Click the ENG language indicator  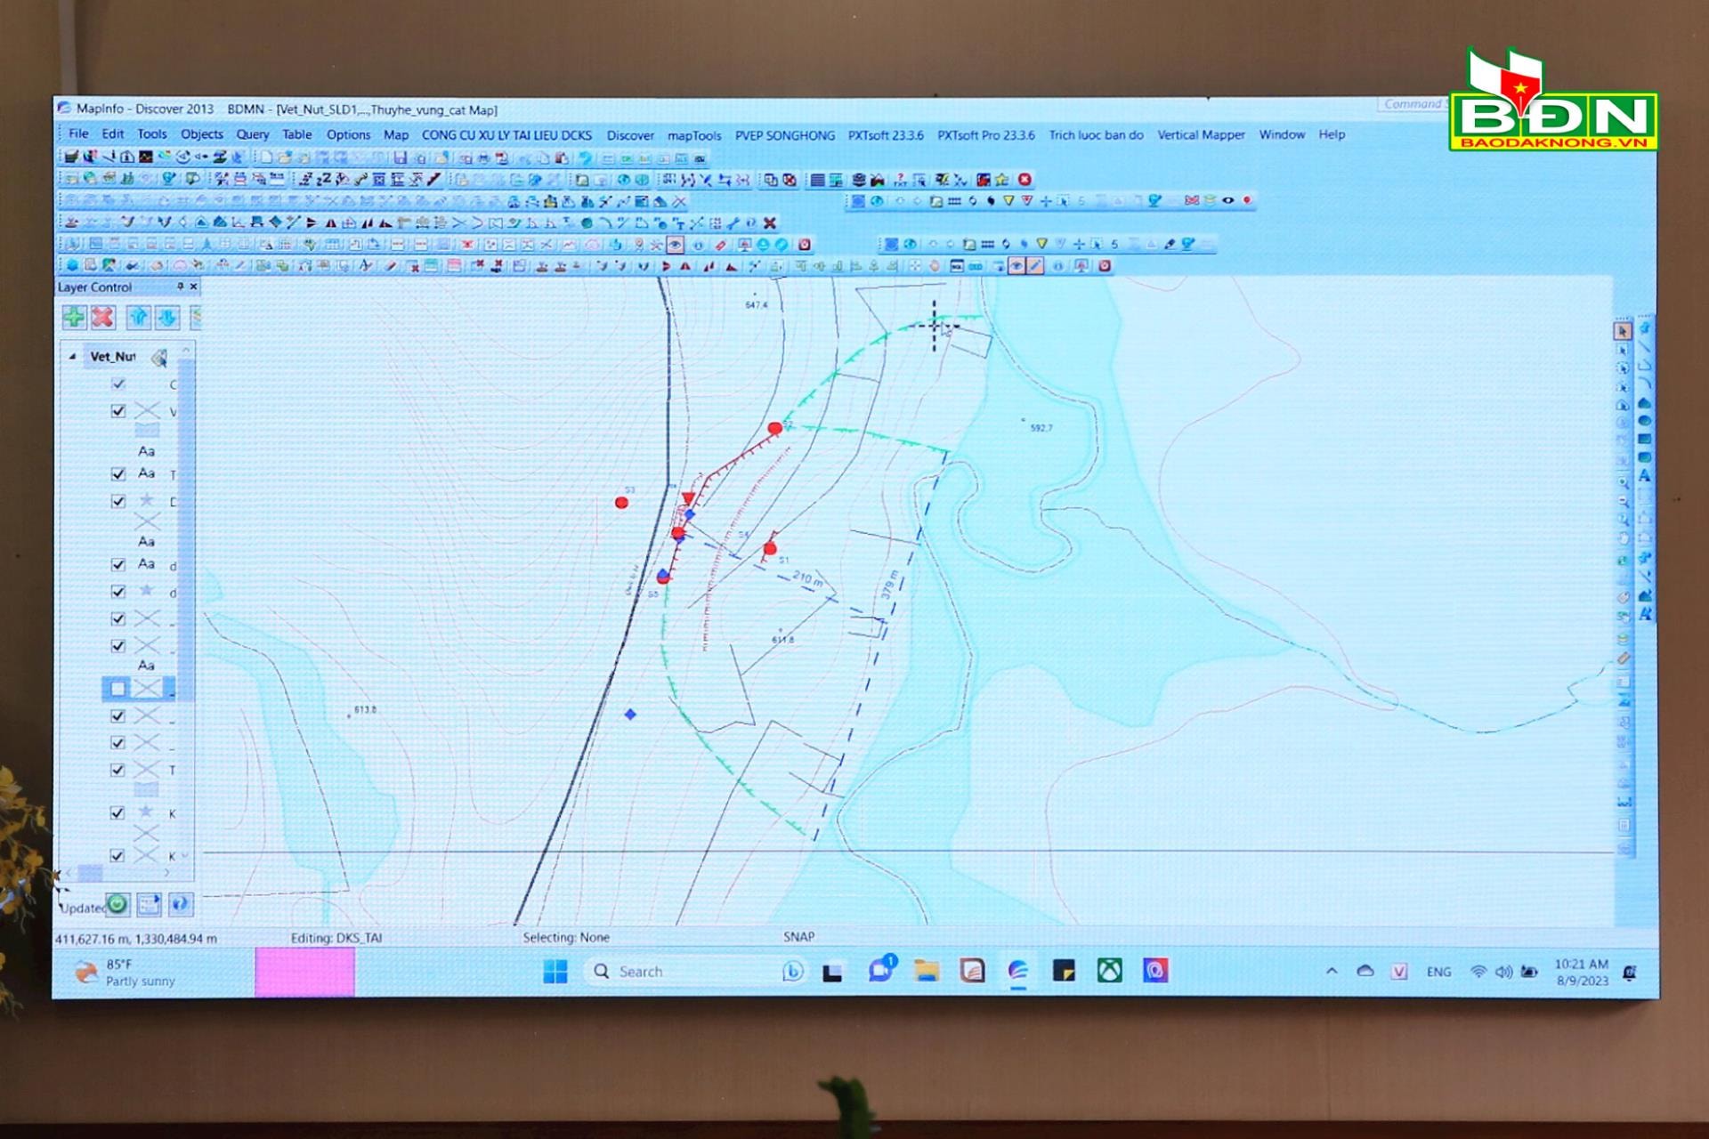click(x=1438, y=972)
